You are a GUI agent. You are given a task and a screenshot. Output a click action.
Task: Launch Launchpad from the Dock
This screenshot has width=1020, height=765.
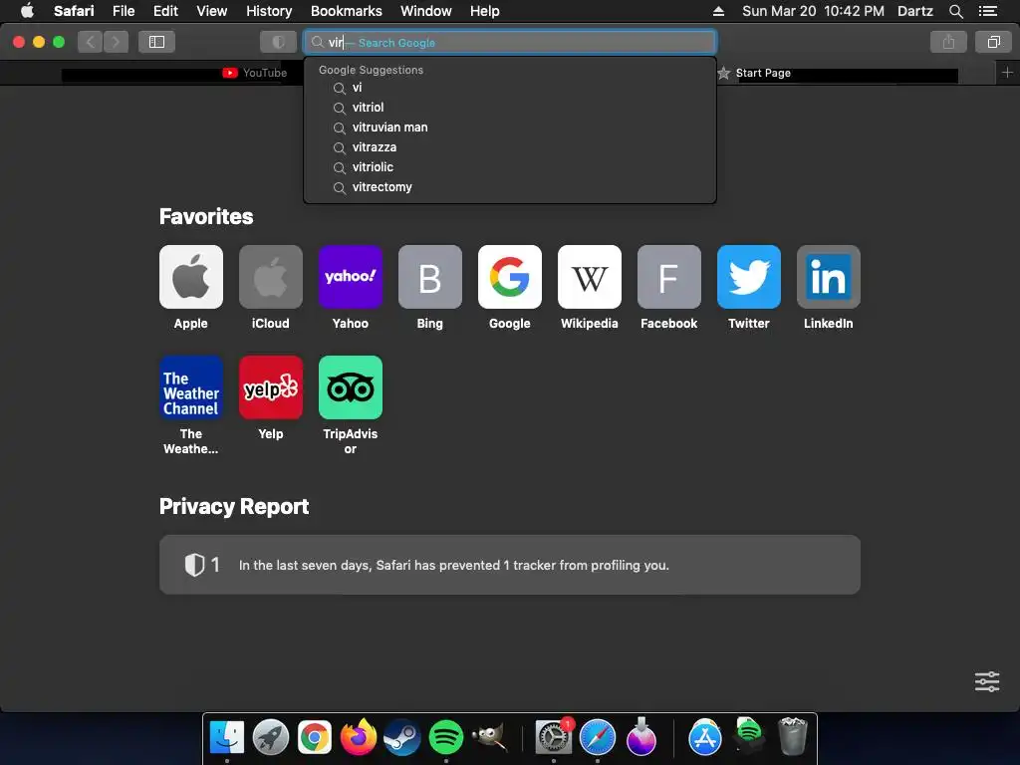click(271, 738)
